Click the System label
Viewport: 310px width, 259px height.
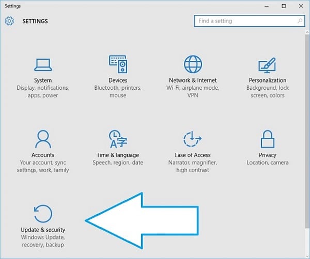pyautogui.click(x=43, y=80)
